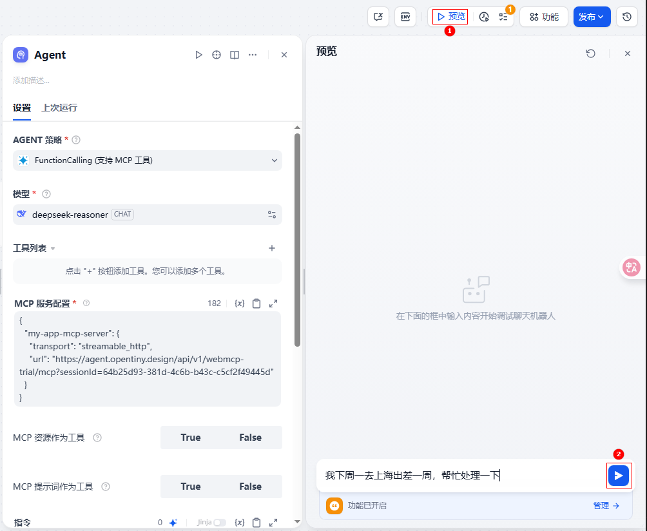Click the plus icon to add a tool
This screenshot has height=531, width=647.
(x=272, y=248)
